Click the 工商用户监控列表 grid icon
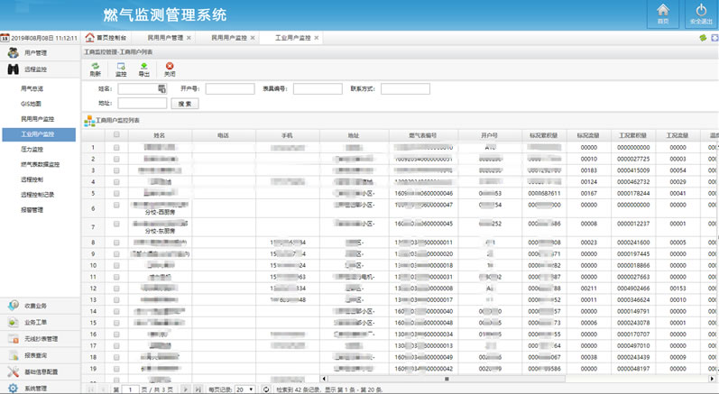 click(x=89, y=121)
